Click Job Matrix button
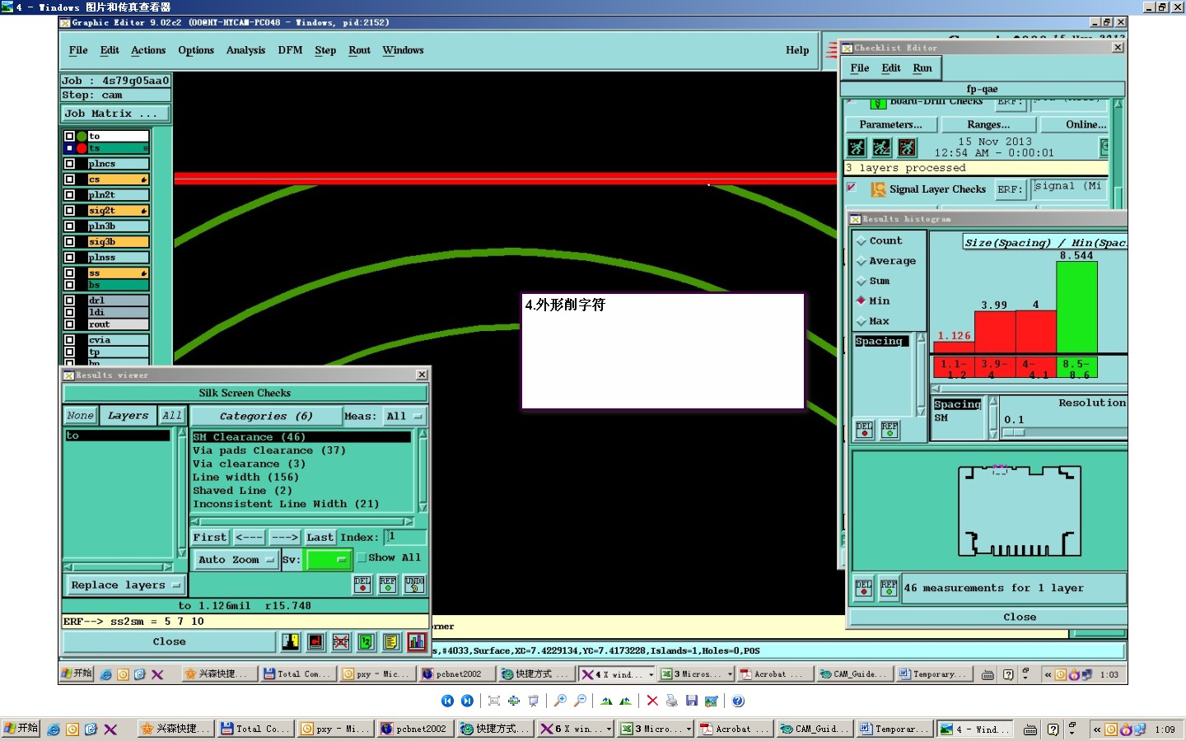The height and width of the screenshot is (741, 1186). (x=115, y=114)
